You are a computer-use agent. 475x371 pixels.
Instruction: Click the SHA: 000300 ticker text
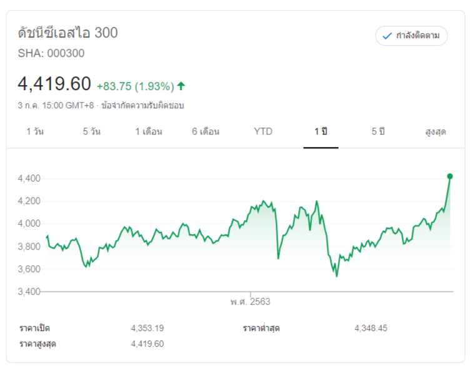click(x=51, y=53)
